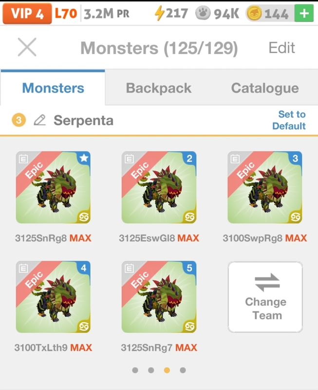Screen dimensions: 318x390
Task: Tap the green plus add-coins button
Action: pyautogui.click(x=304, y=13)
